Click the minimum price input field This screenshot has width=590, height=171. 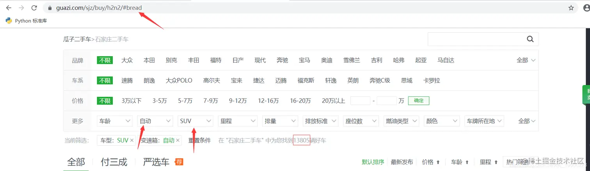tap(360, 101)
